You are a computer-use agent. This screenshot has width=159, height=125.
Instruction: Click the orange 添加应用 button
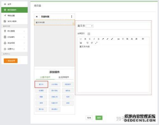coord(10,61)
